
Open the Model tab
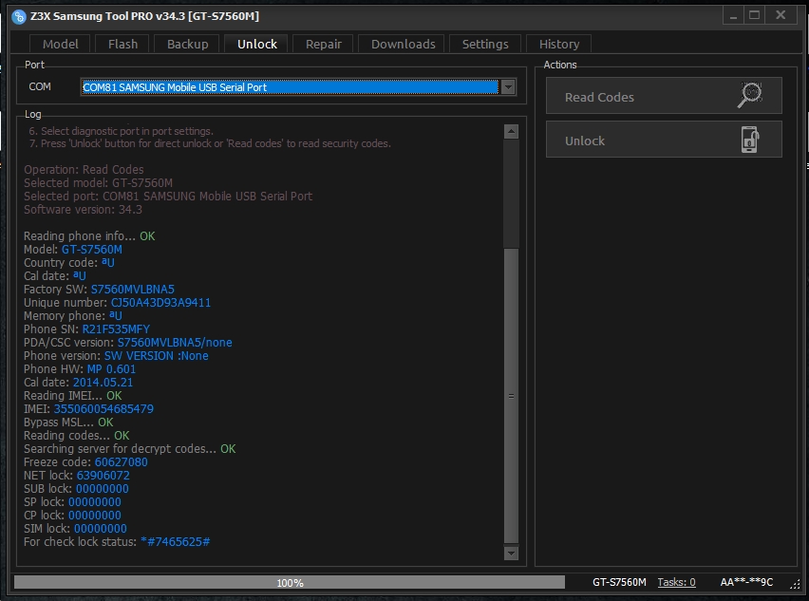point(61,44)
